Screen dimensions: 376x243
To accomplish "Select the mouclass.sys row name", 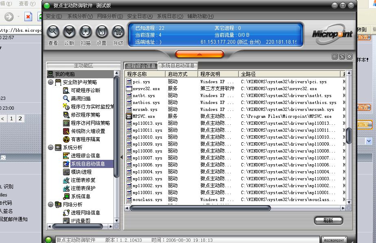I will [147, 199].
